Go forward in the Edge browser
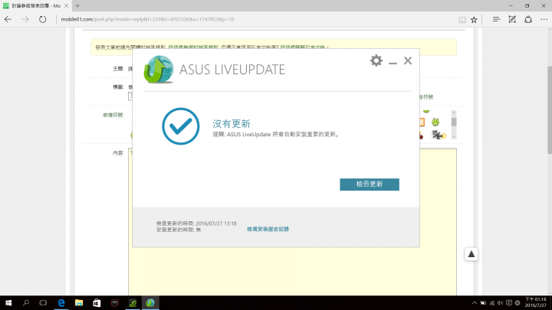 click(25, 19)
